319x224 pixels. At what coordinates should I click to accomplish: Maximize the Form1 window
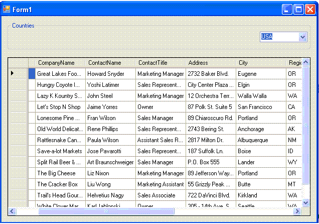298,10
